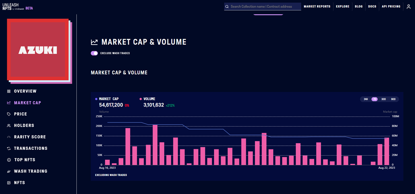Switch chart to 90D range
415x194 pixels.
pyautogui.click(x=393, y=99)
